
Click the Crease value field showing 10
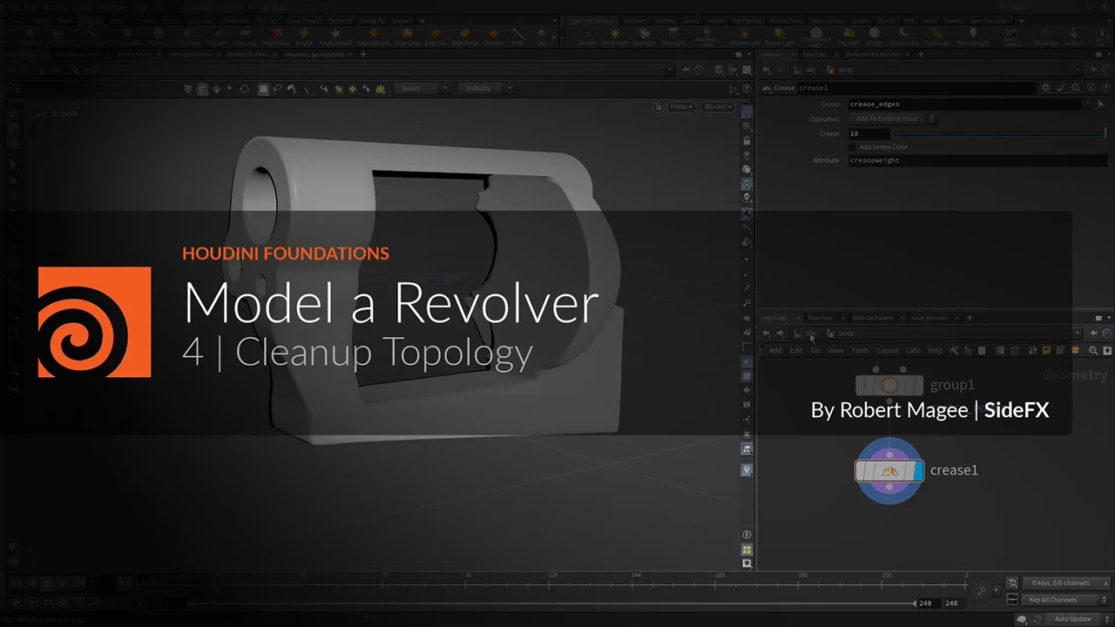click(x=869, y=134)
